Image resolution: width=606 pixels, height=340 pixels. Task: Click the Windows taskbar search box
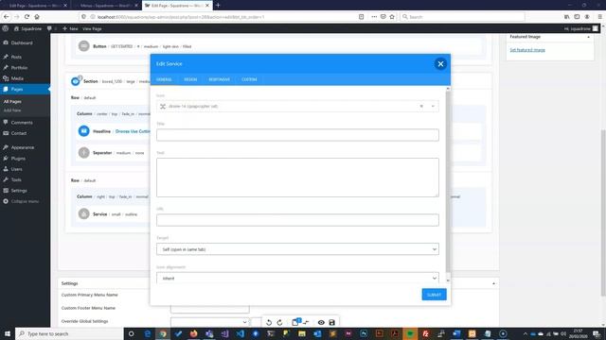click(x=69, y=333)
